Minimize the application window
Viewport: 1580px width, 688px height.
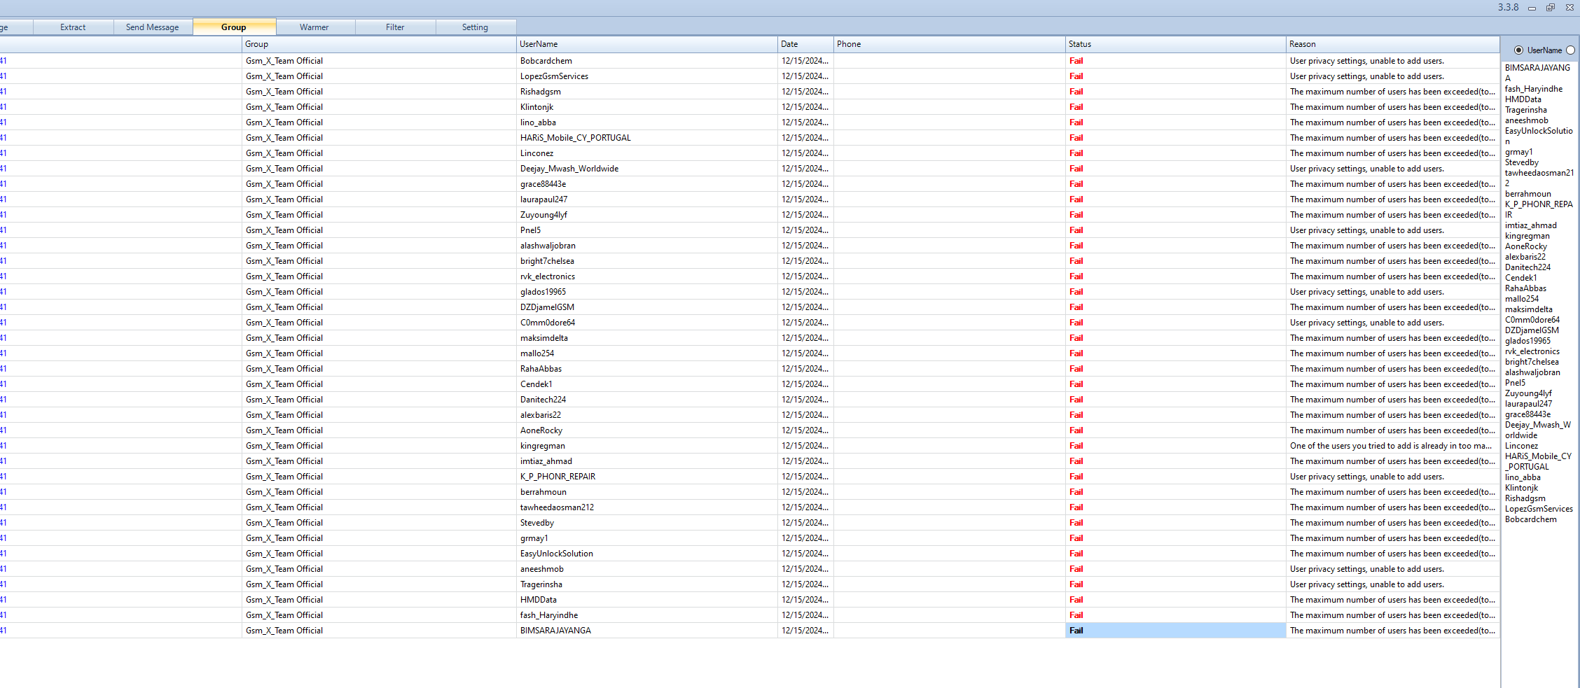click(1532, 8)
